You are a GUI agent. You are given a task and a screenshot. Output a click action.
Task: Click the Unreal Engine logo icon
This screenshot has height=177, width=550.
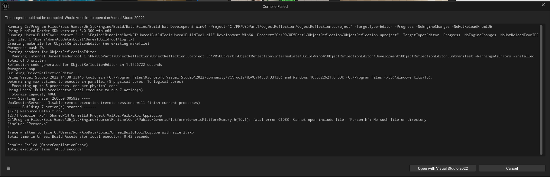(5, 6)
